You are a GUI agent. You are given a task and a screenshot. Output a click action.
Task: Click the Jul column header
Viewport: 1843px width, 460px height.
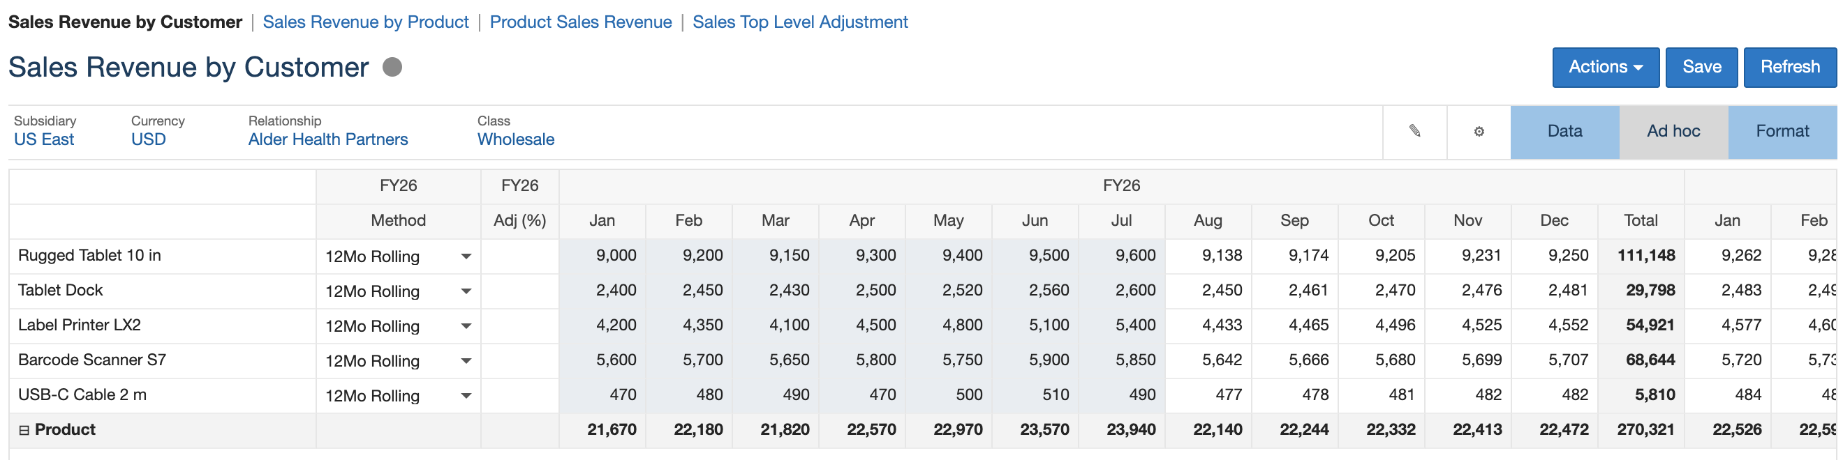click(1121, 221)
